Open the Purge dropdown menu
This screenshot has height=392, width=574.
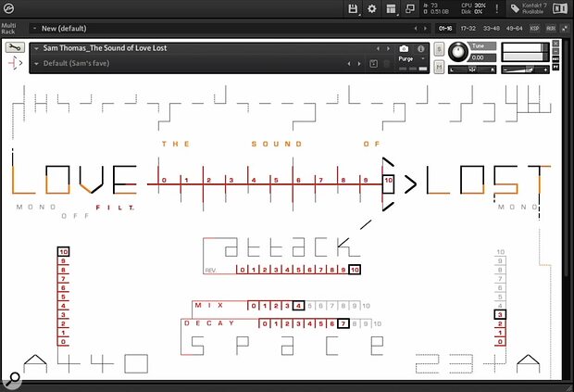(409, 57)
